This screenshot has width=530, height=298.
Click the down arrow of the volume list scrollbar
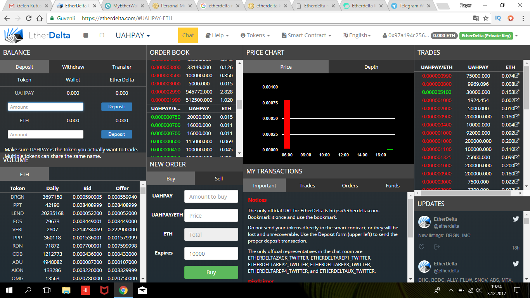(x=143, y=279)
